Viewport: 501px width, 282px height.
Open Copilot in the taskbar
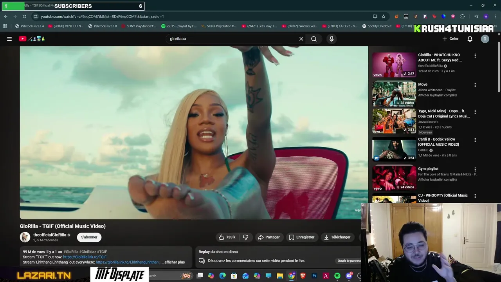211,276
